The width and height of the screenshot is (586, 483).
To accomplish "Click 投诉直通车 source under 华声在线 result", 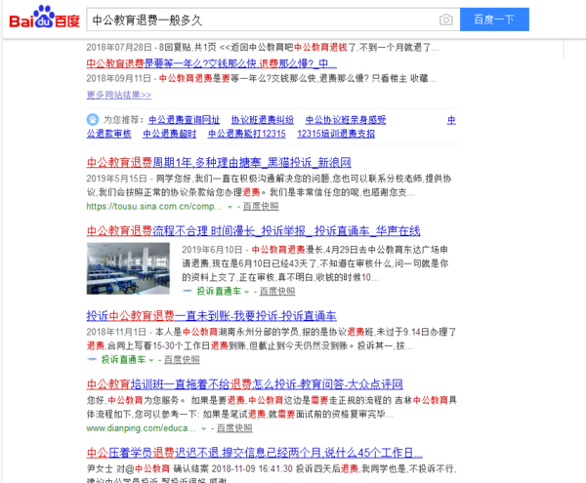I will 219,291.
